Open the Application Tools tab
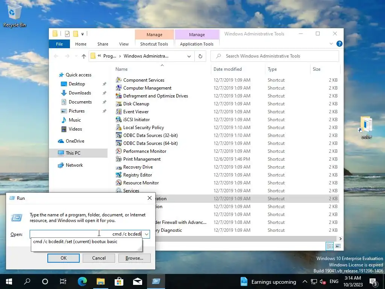This screenshot has height=289, width=385. [x=197, y=44]
